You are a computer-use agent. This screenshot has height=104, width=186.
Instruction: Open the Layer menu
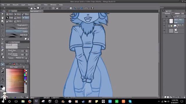click(23, 5)
